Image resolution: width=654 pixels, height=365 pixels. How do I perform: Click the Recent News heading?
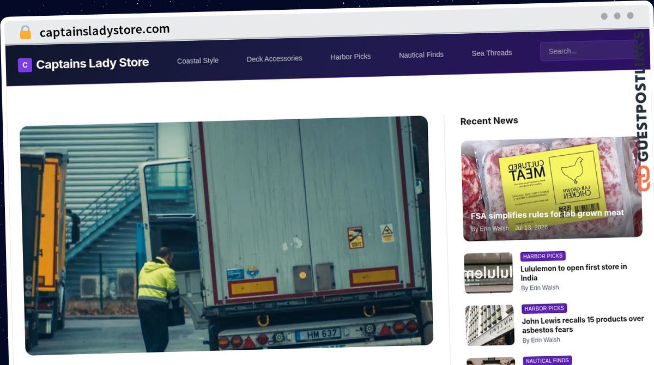click(489, 121)
